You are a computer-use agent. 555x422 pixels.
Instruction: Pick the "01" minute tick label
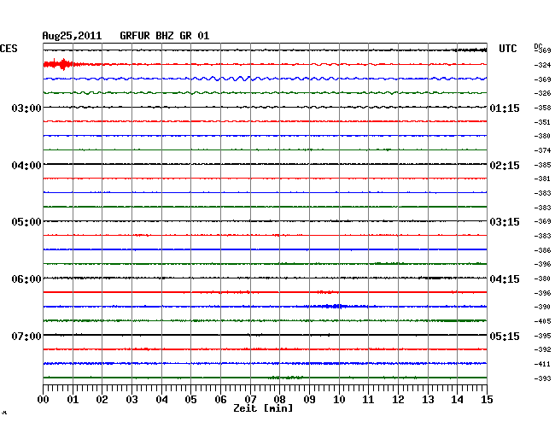click(73, 400)
